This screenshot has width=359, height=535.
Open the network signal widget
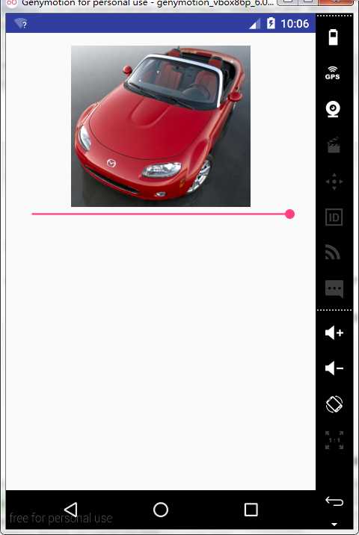(333, 253)
